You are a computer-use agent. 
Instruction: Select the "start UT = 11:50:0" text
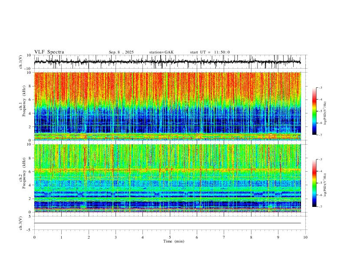click(x=210, y=52)
